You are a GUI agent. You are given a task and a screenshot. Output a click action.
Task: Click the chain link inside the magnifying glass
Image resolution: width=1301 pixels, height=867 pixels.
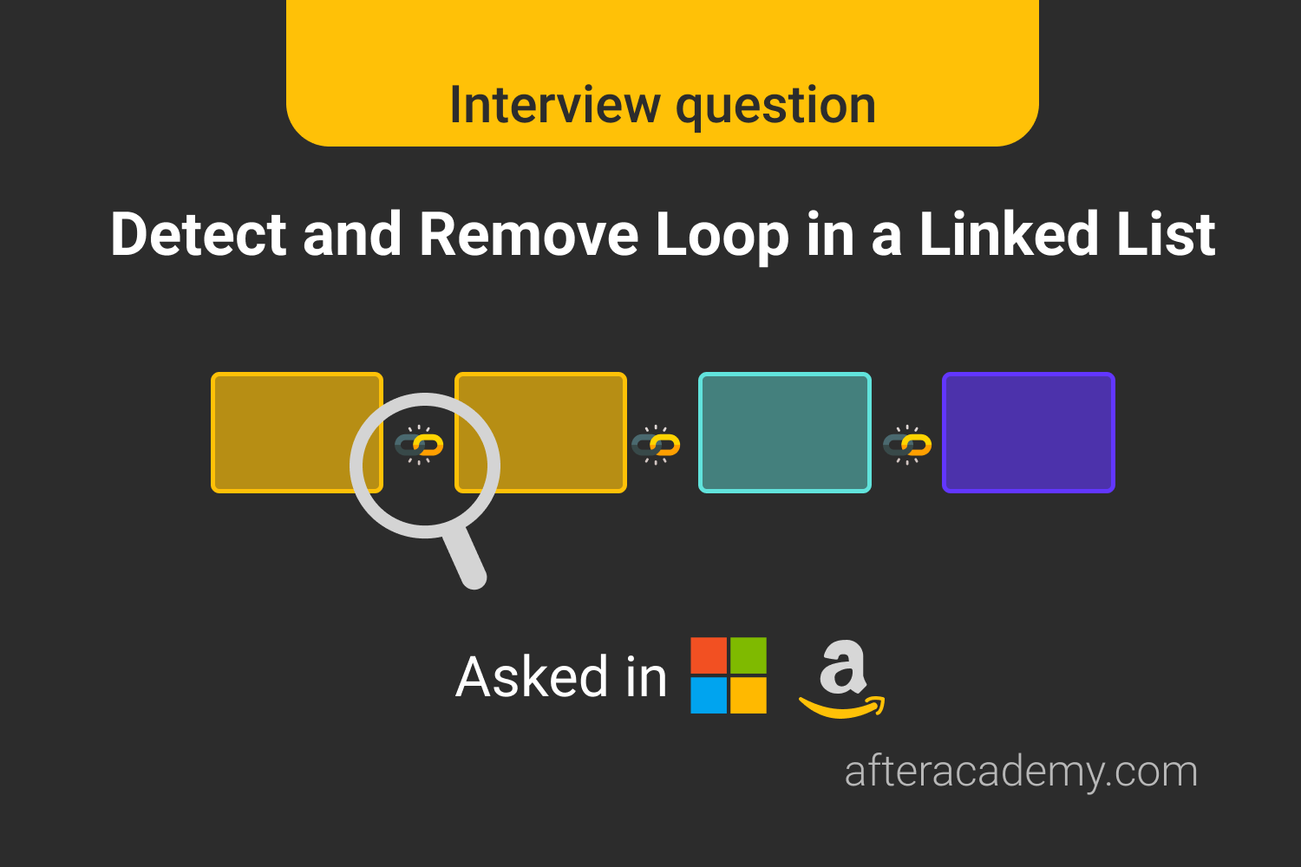click(419, 445)
